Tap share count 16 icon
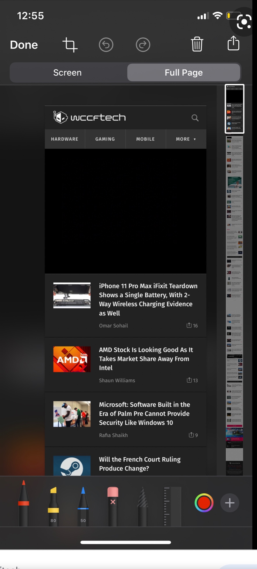Screen dimensions: 257x569 [x=192, y=325]
